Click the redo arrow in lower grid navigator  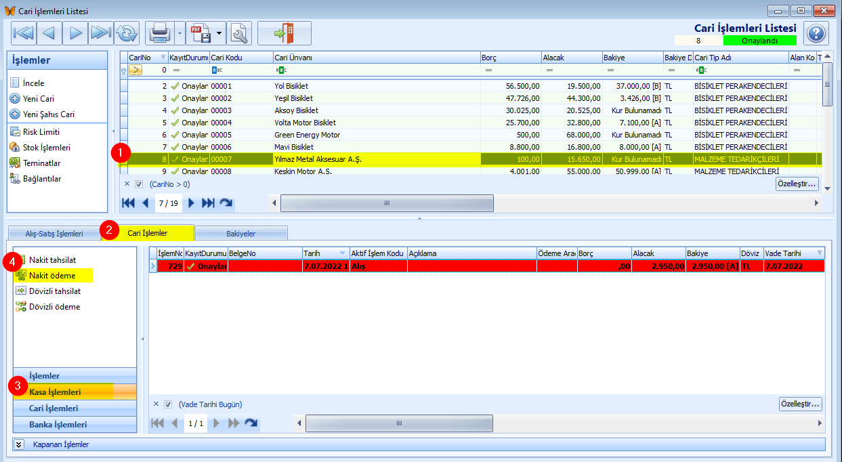(x=251, y=423)
